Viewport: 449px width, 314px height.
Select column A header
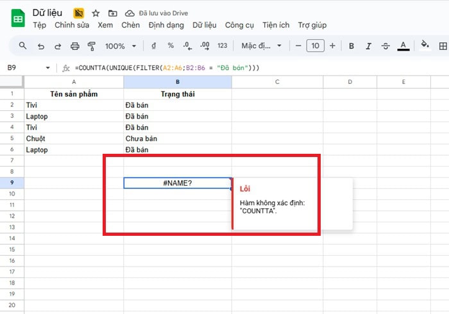[x=74, y=82]
